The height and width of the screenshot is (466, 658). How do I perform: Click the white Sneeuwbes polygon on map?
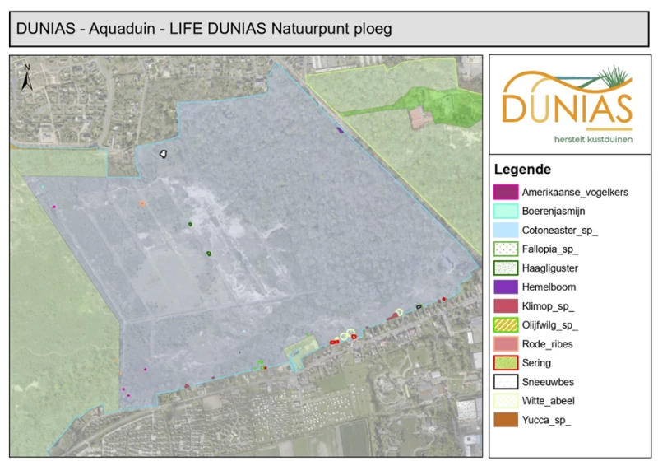[163, 154]
